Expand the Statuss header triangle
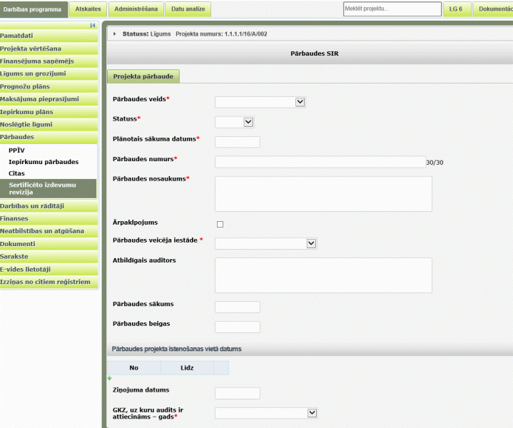This screenshot has height=428, width=513. 115,34
